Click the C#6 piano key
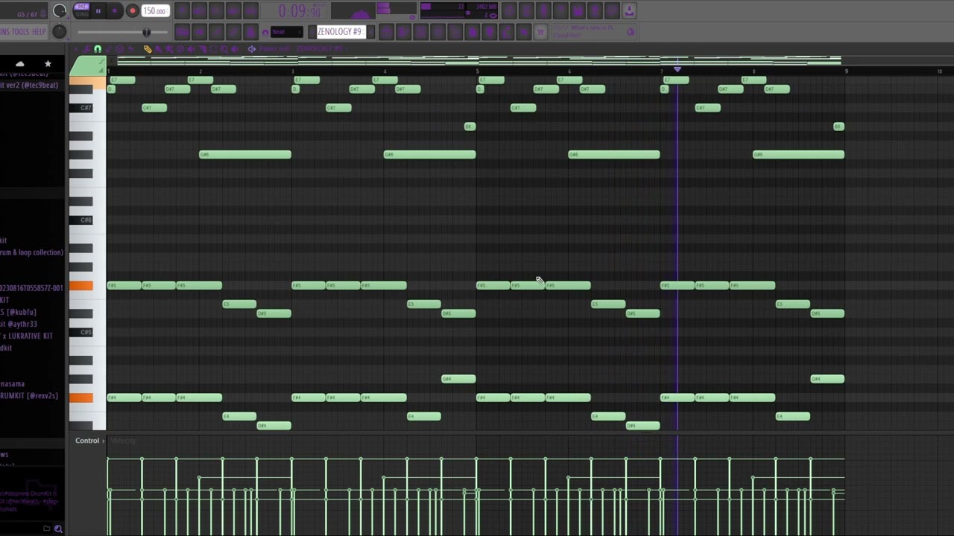This screenshot has width=954, height=536. click(82, 220)
